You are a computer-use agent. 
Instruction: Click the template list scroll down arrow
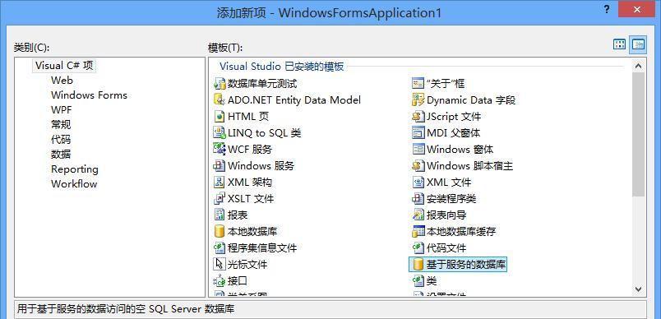(638, 289)
